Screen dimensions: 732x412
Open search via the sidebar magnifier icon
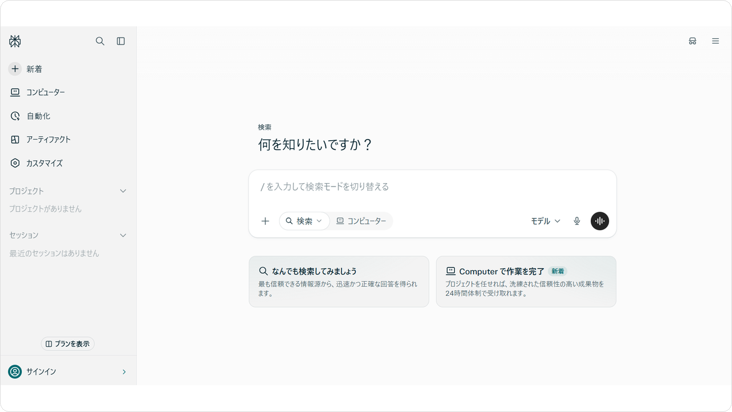click(100, 41)
